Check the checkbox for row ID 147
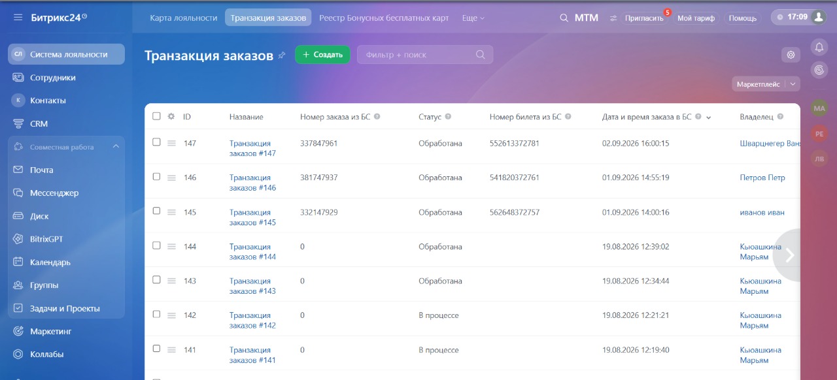Image resolution: width=837 pixels, height=380 pixels. 156,142
